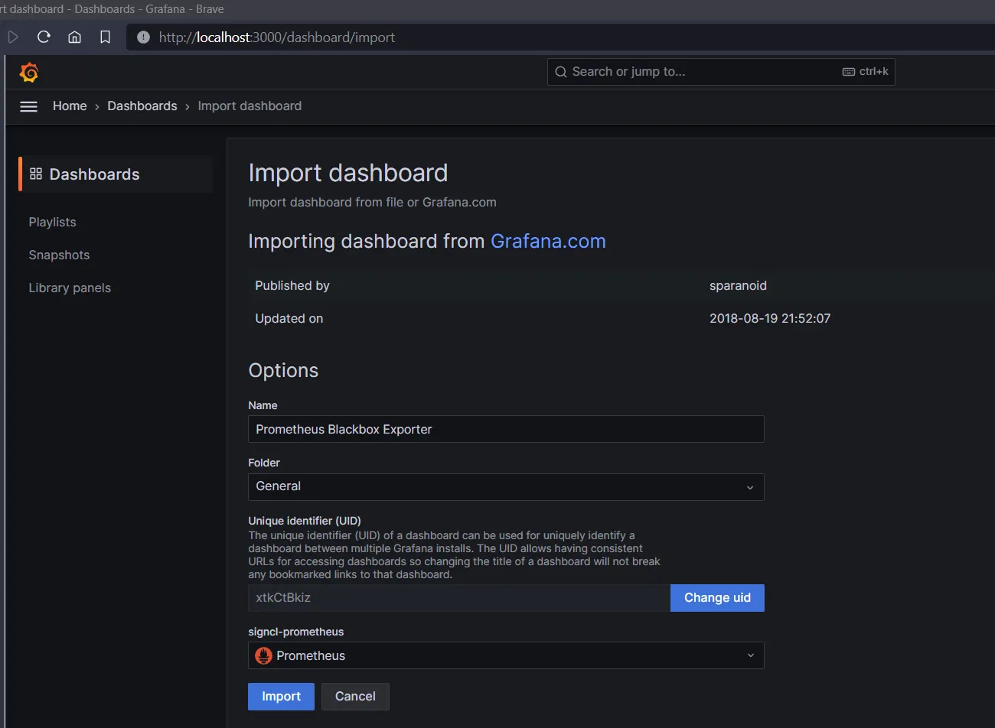Click the UID field xtkCtBkiz
The image size is (995, 728).
click(x=459, y=598)
